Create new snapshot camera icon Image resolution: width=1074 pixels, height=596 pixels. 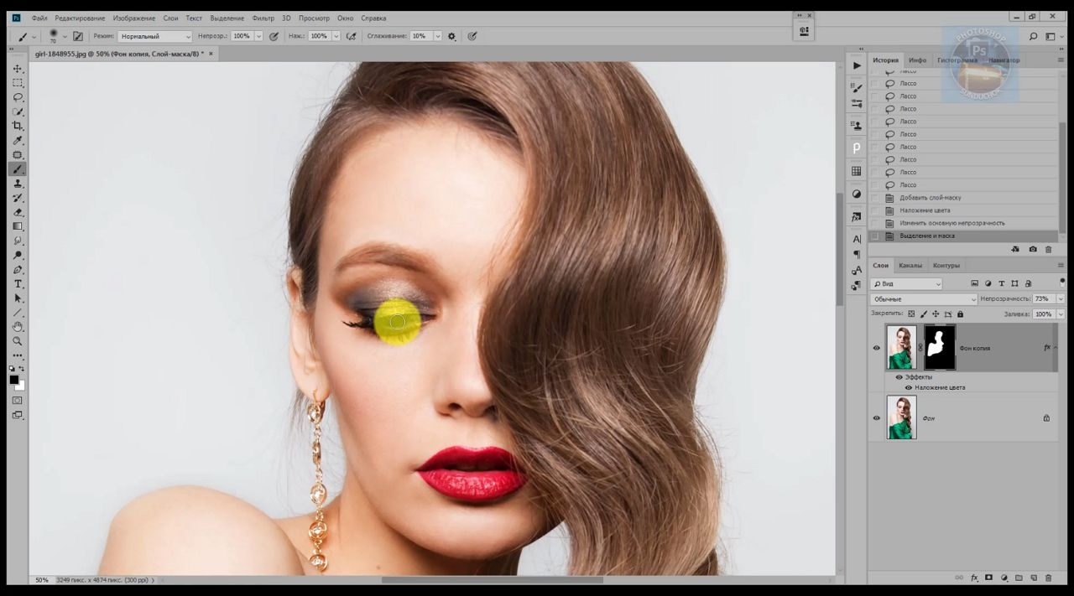pyautogui.click(x=1032, y=249)
